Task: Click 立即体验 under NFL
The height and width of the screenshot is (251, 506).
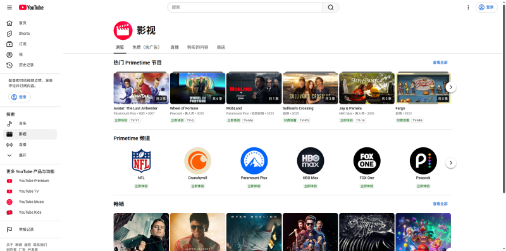Action: click(141, 186)
